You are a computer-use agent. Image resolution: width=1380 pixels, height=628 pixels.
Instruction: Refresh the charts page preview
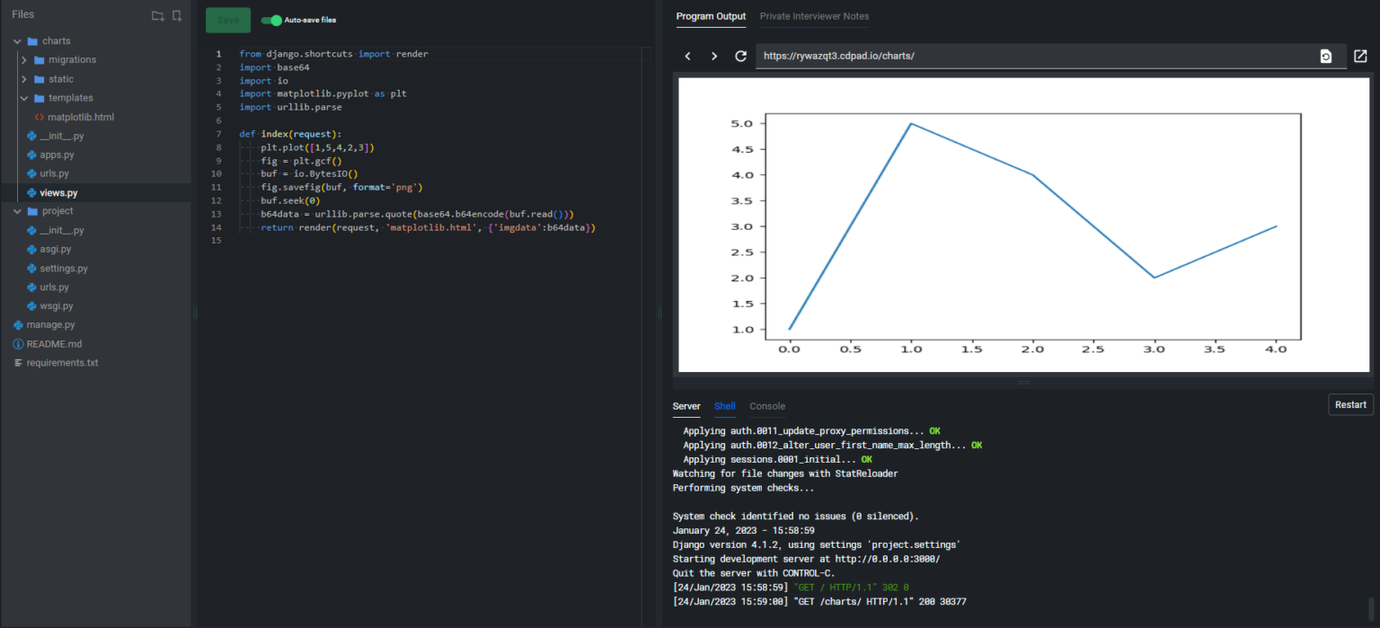coord(740,56)
